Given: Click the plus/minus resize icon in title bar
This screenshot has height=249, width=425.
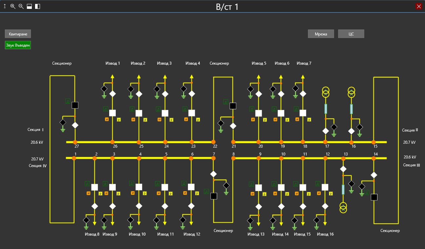Looking at the screenshot, I should (x=5, y=6).
